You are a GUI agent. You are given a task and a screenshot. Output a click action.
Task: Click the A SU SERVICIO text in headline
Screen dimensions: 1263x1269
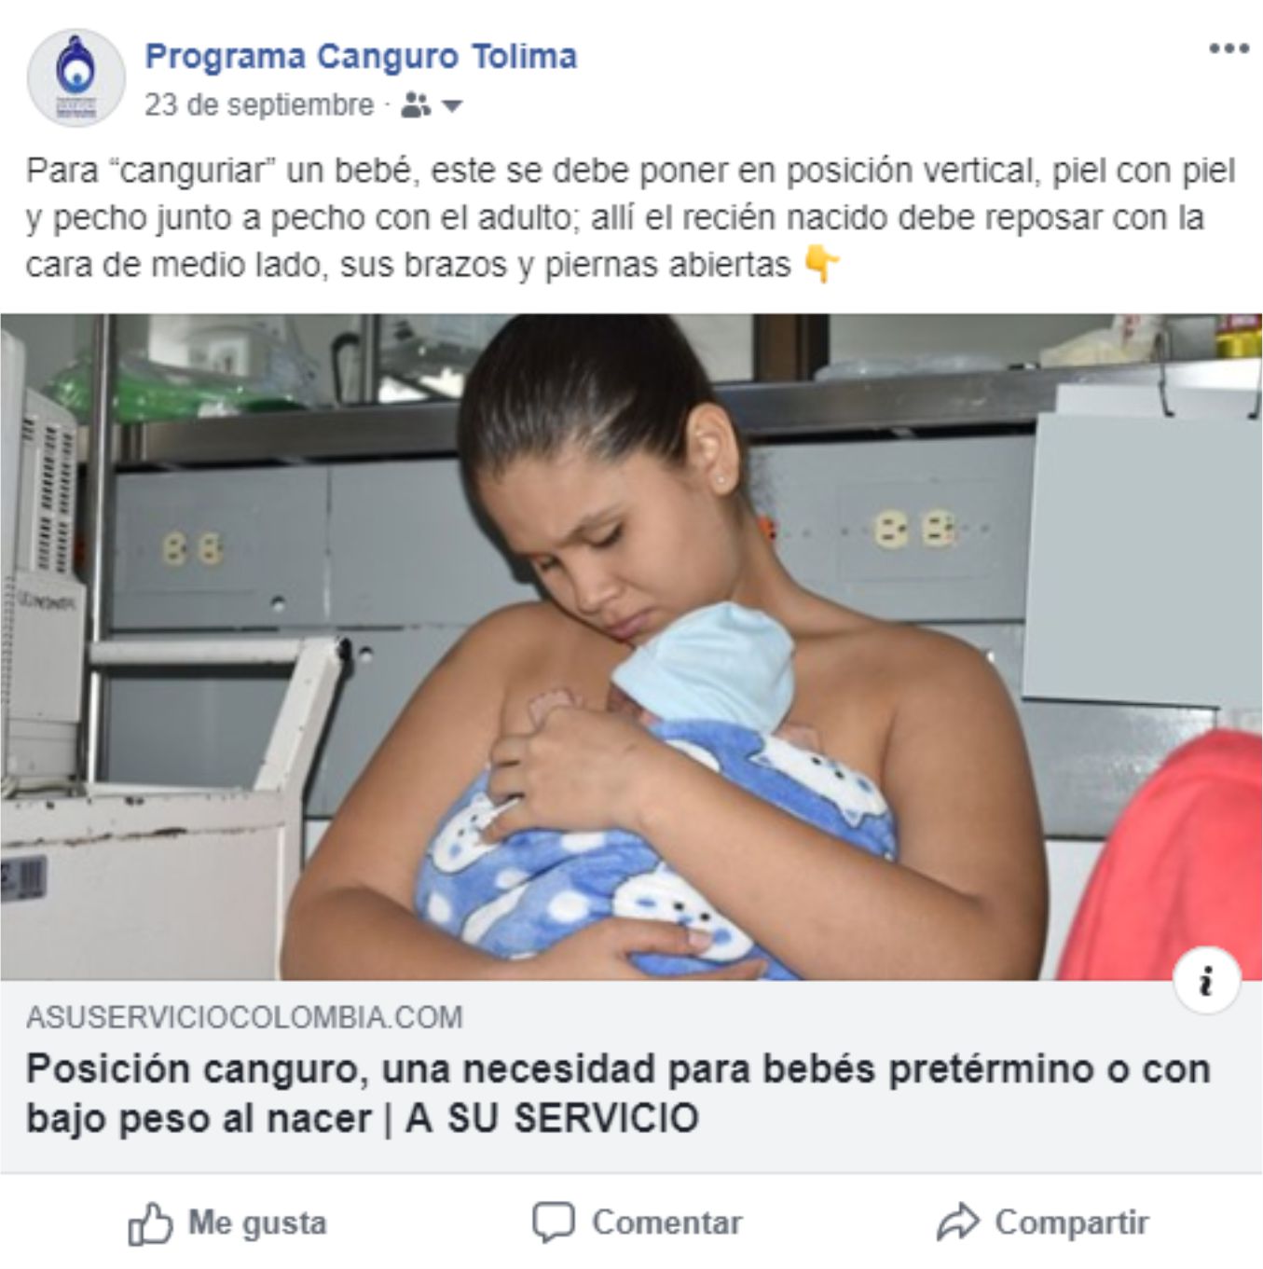[x=552, y=1118]
